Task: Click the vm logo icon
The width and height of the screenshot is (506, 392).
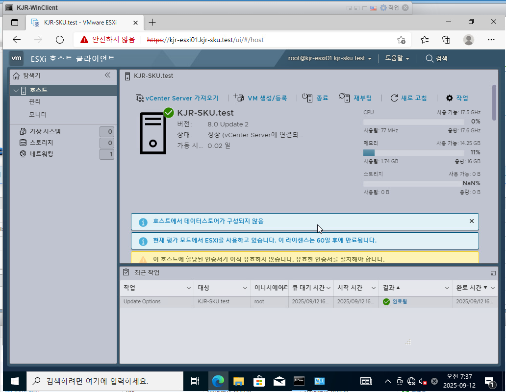Action: (x=17, y=58)
